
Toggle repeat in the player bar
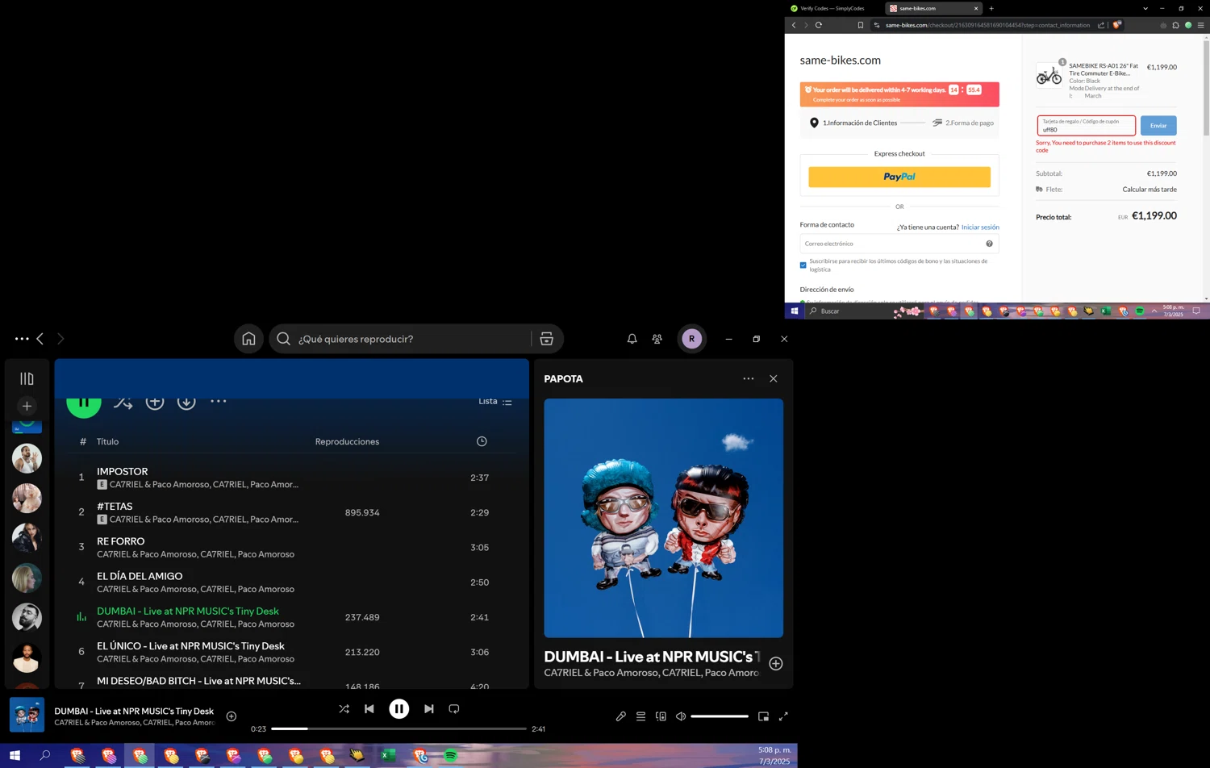[x=454, y=709]
